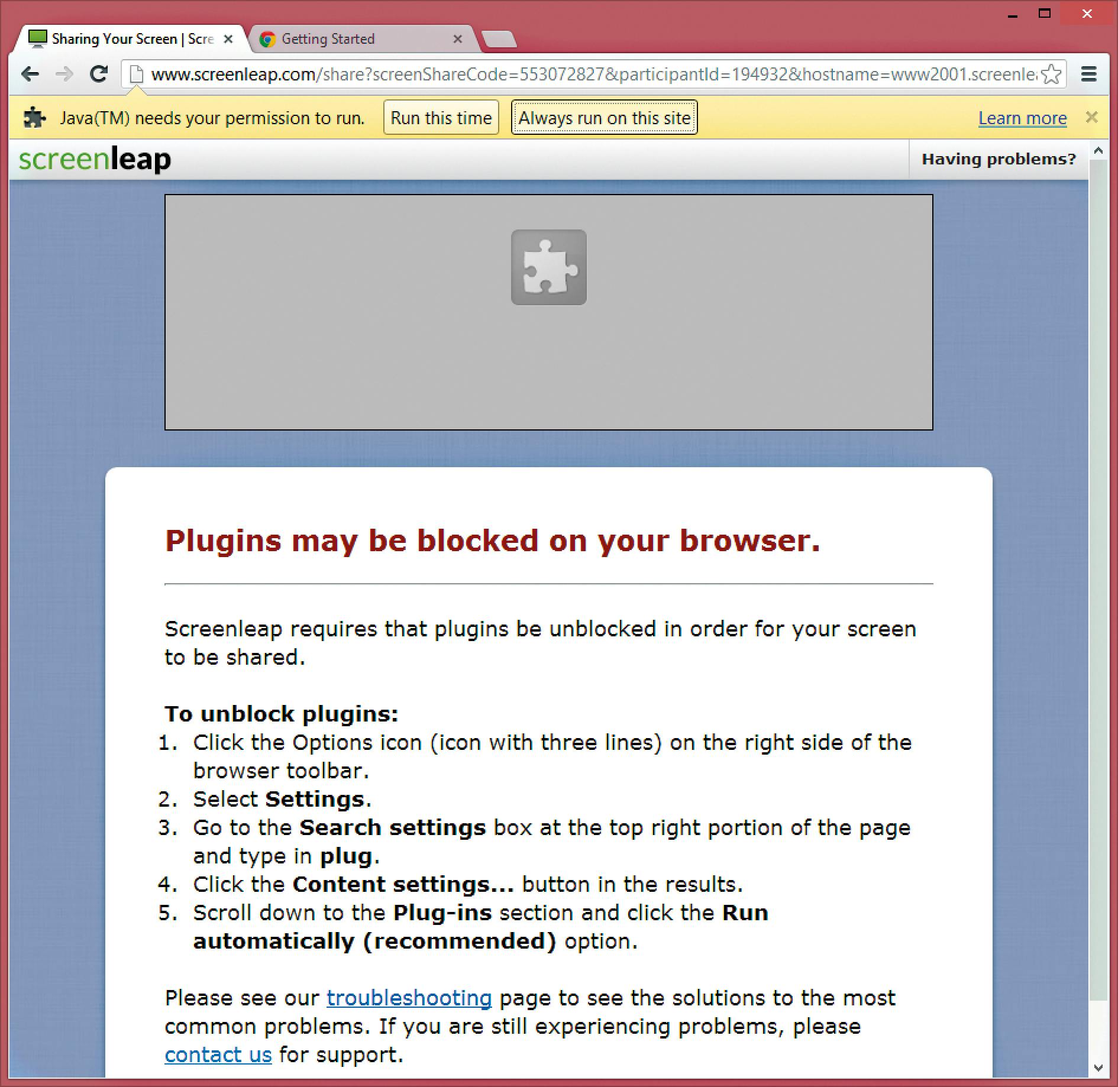
Task: Focus the address bar URL field
Action: (593, 74)
